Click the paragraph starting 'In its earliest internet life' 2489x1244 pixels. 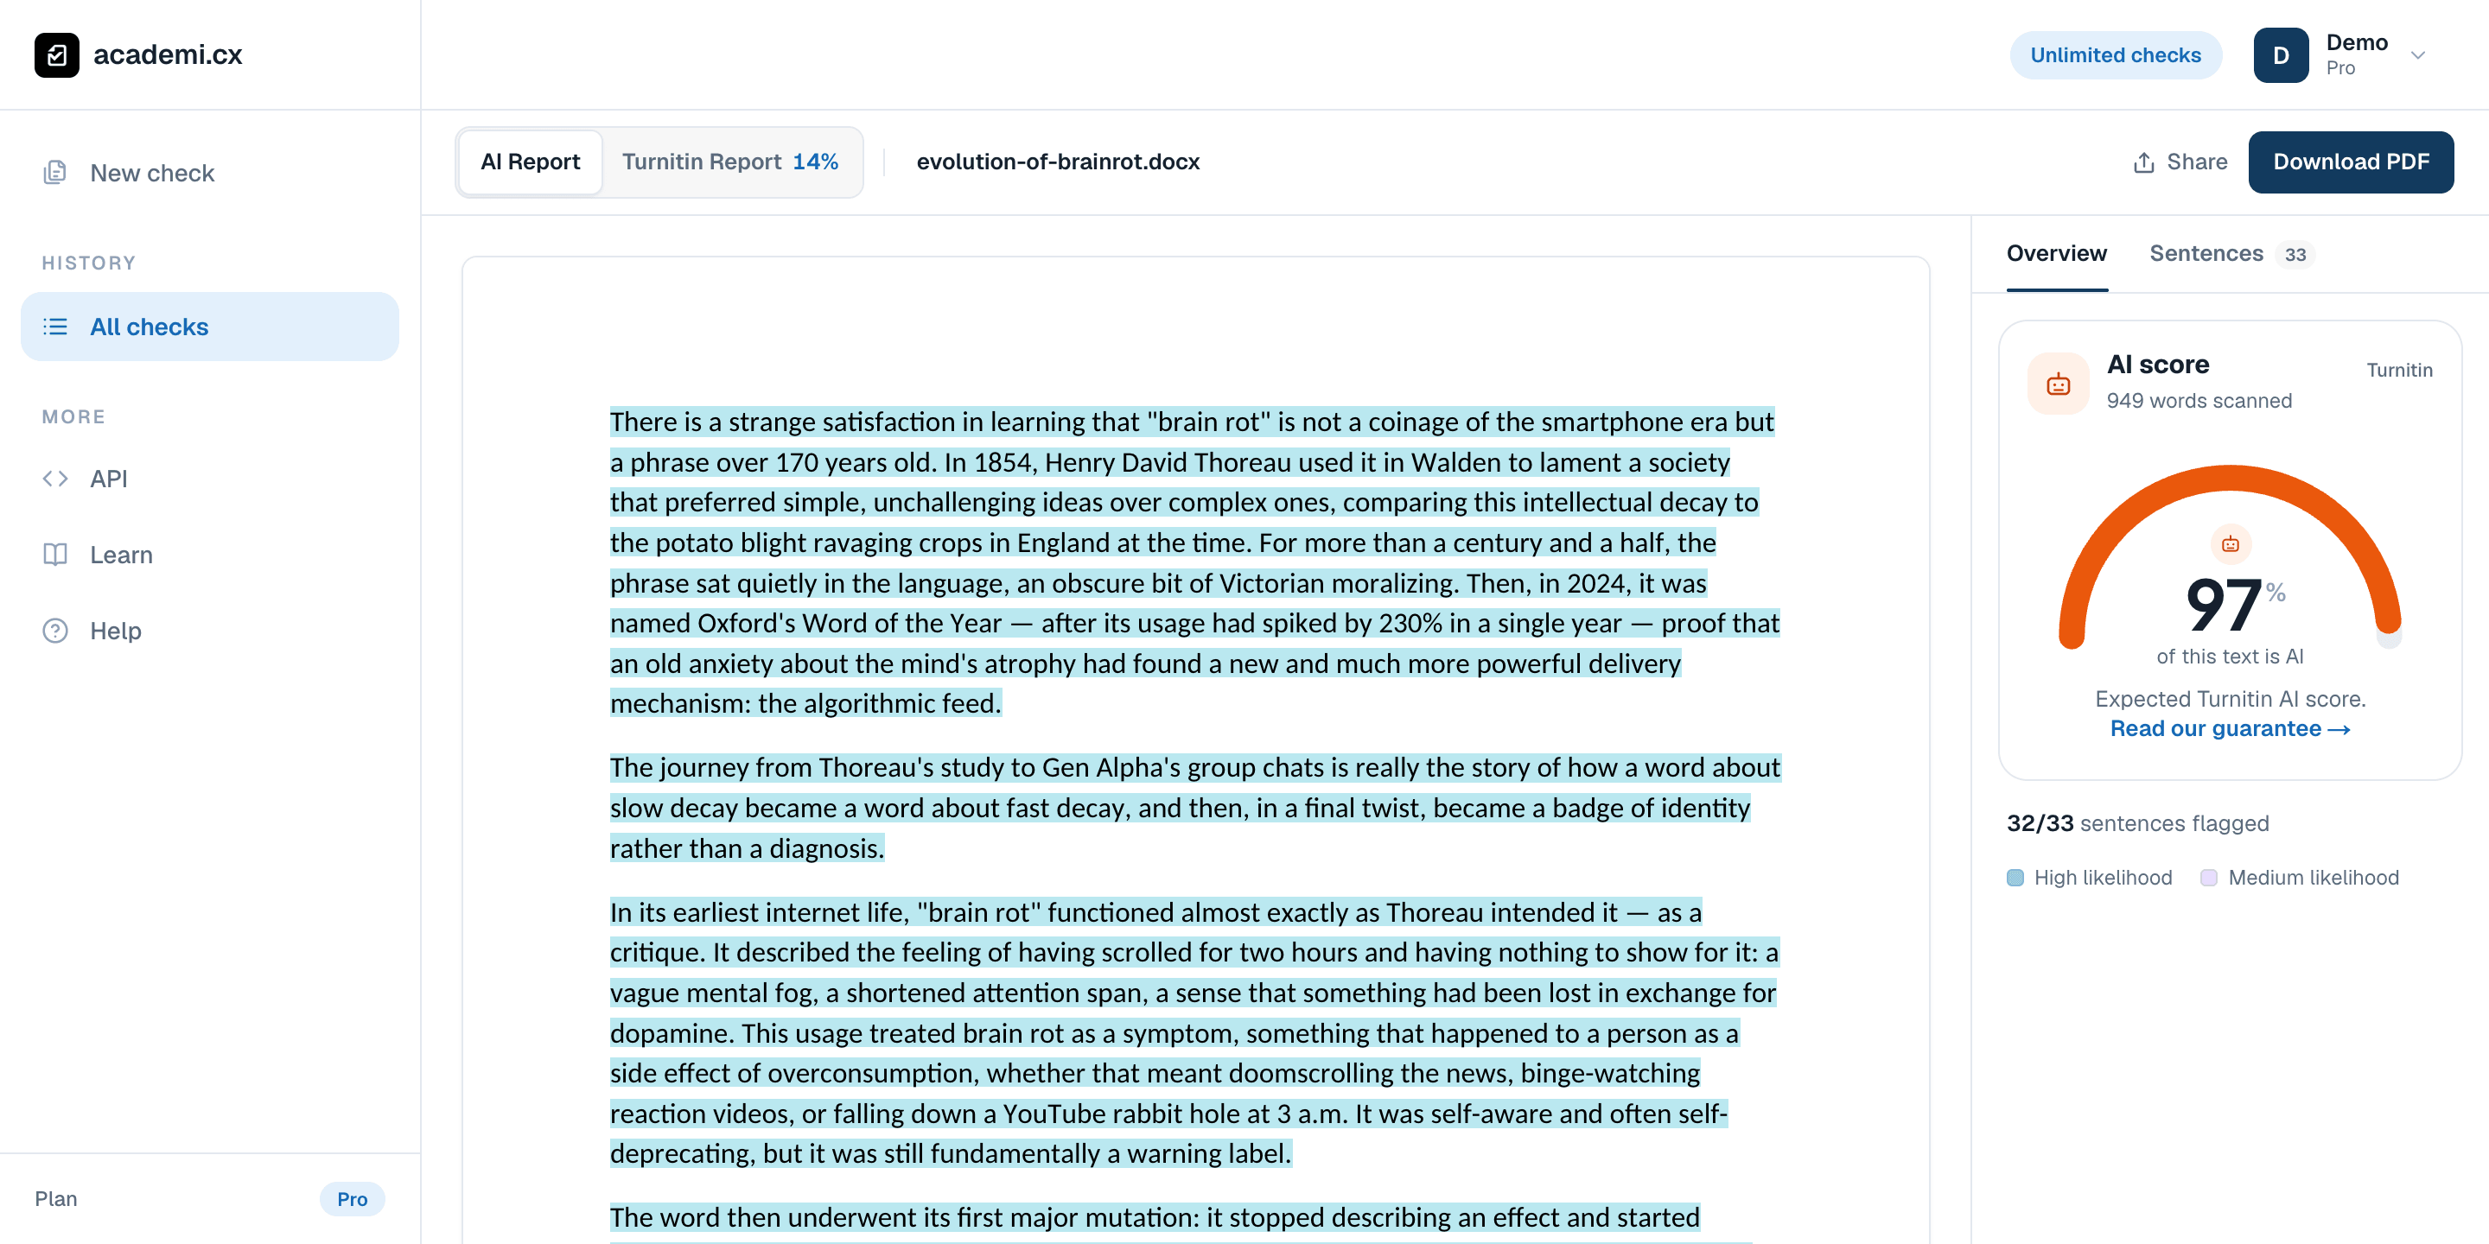1194,1032
